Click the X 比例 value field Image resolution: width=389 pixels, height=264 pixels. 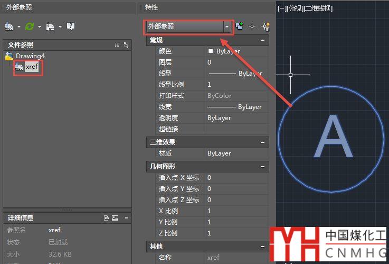tap(236, 211)
